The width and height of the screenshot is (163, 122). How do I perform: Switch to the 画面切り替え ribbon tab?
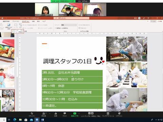6,21
